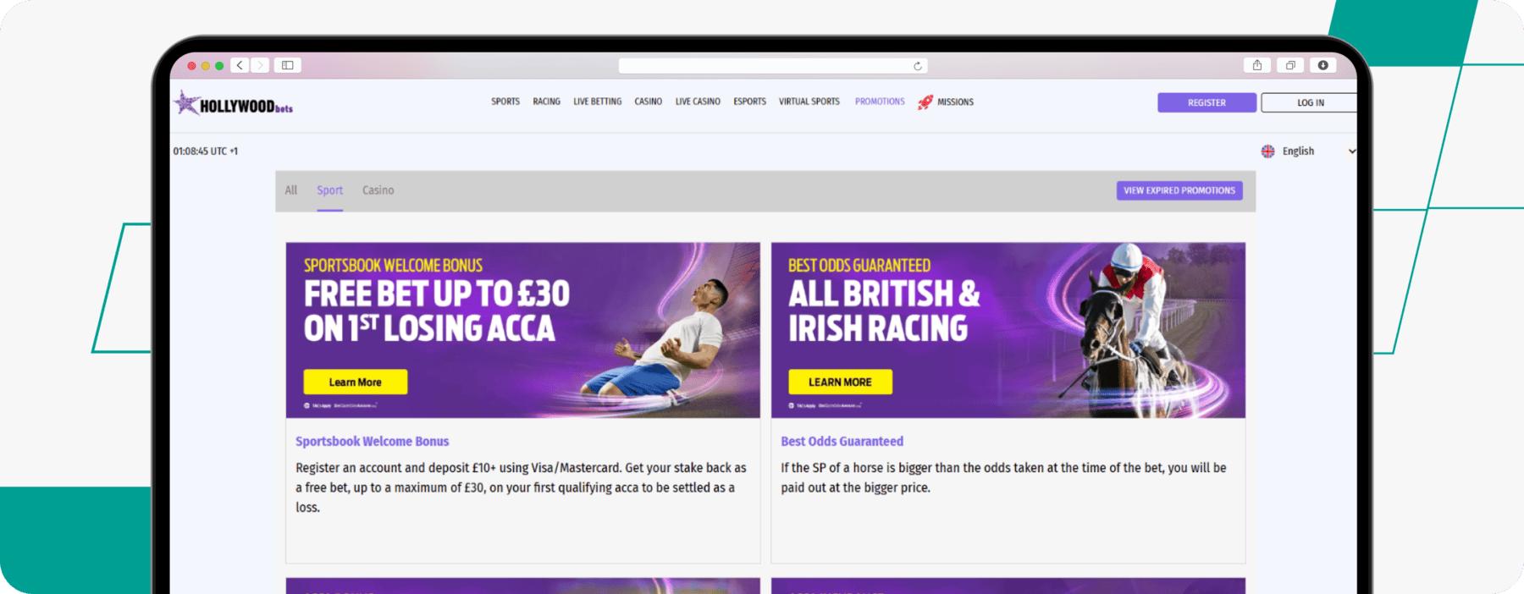Click the Missions rocket icon
The width and height of the screenshot is (1524, 594).
925,102
